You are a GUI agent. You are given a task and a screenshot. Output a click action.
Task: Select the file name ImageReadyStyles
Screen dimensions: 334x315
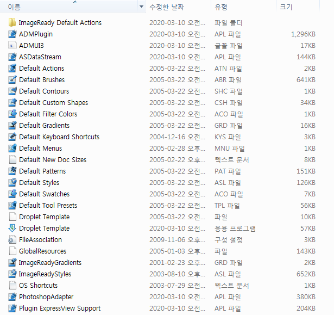45,274
